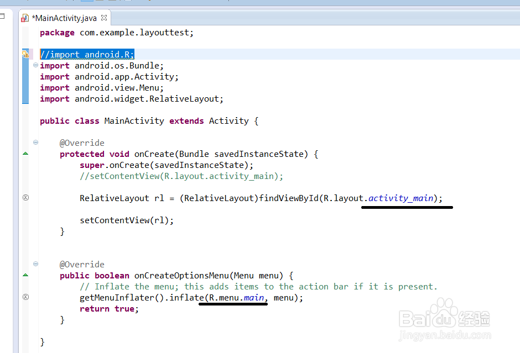Click the green override indicator beside onCreate

[25, 154]
